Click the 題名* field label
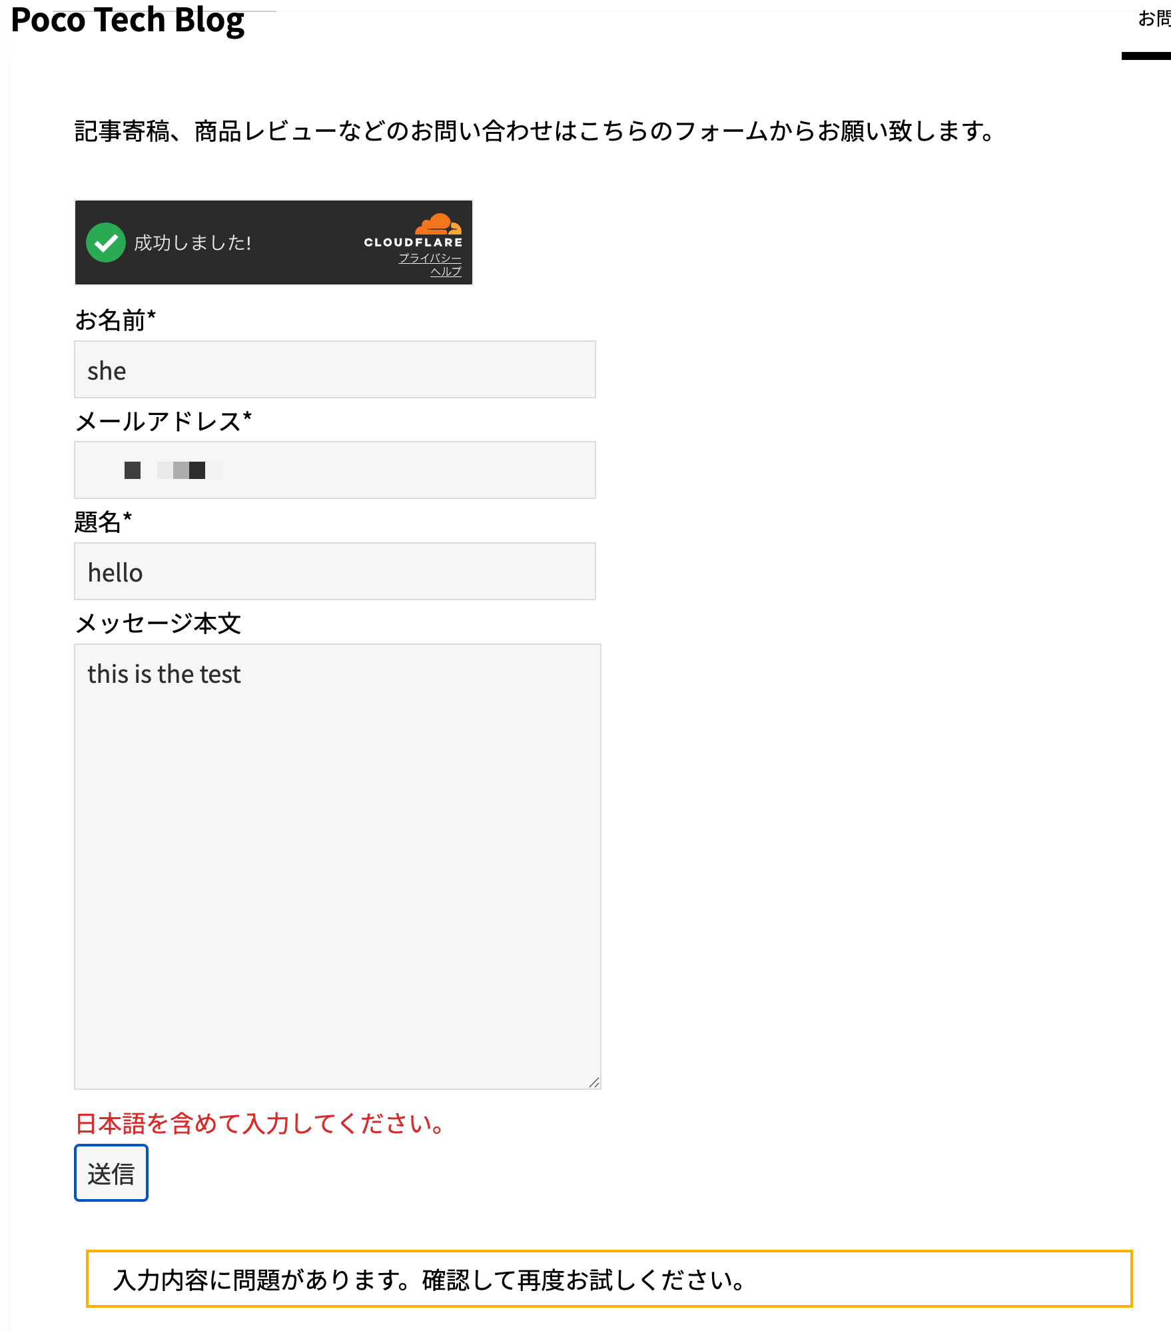1171x1331 pixels. [103, 522]
